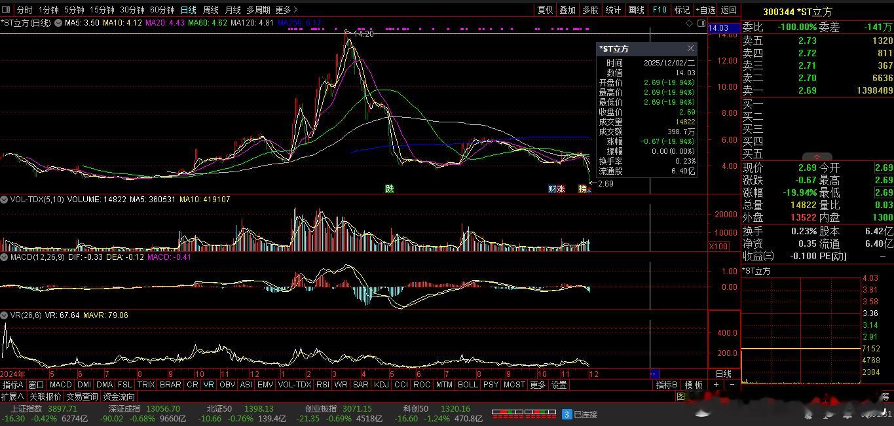Click the 返回 back button

[729, 10]
